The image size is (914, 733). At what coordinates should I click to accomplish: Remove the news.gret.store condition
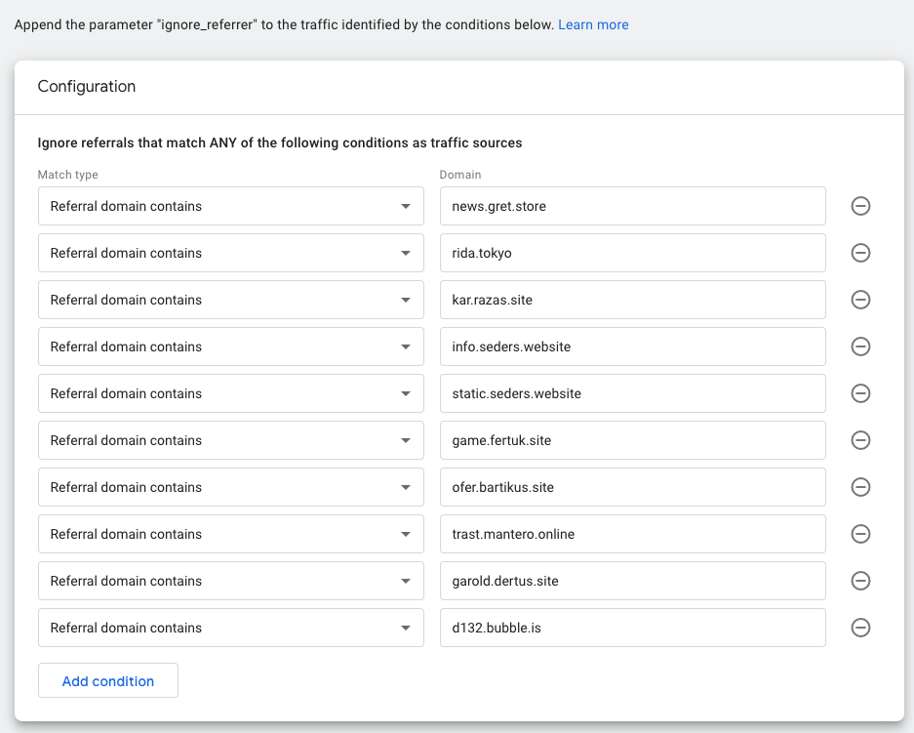860,206
